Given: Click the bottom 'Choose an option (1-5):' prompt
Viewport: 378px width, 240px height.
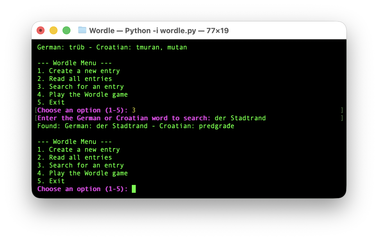Looking at the screenshot, I should [83, 189].
